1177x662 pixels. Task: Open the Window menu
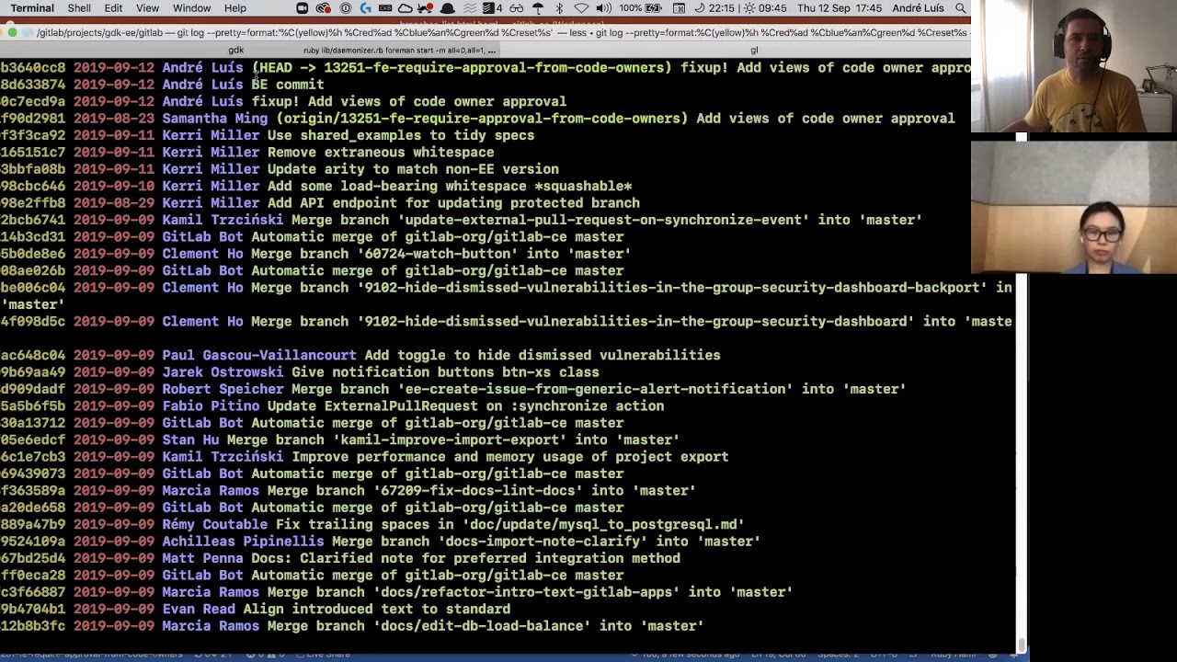point(192,8)
